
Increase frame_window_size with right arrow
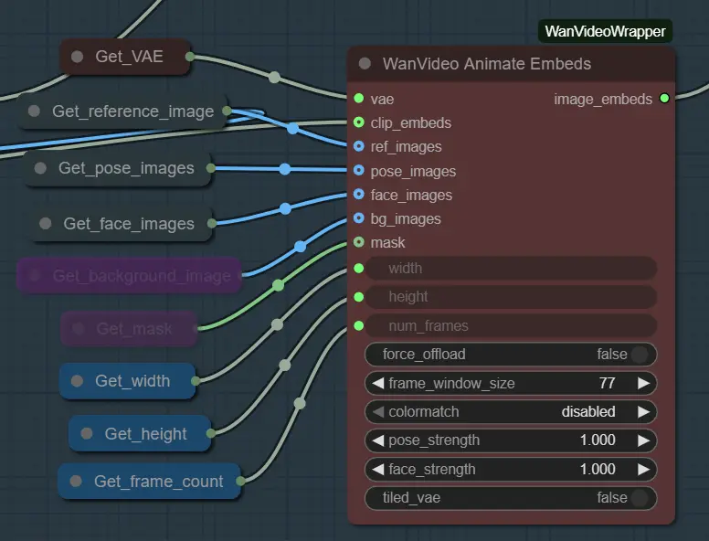644,383
